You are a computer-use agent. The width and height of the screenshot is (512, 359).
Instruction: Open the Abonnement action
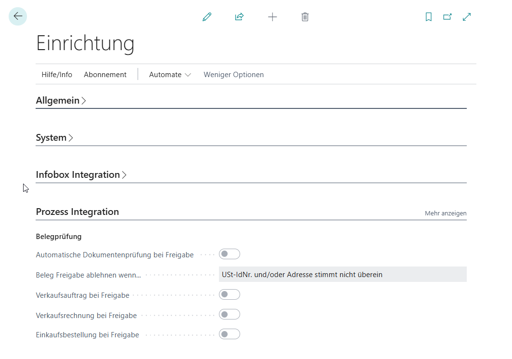click(105, 75)
